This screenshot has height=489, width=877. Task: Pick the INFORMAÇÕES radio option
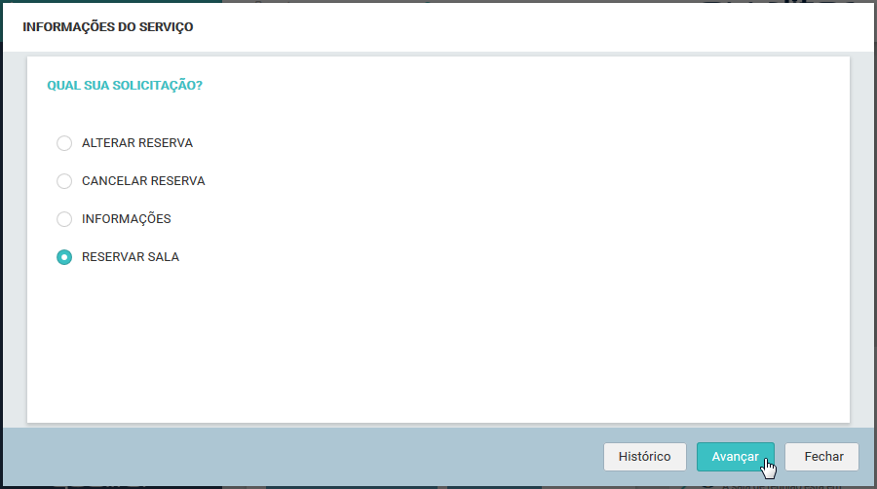(64, 219)
